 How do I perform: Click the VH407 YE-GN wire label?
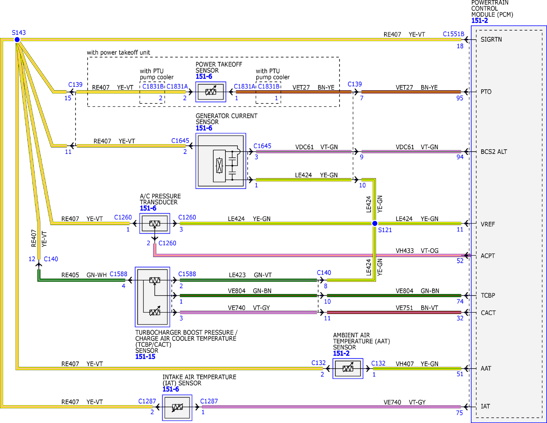[417, 364]
